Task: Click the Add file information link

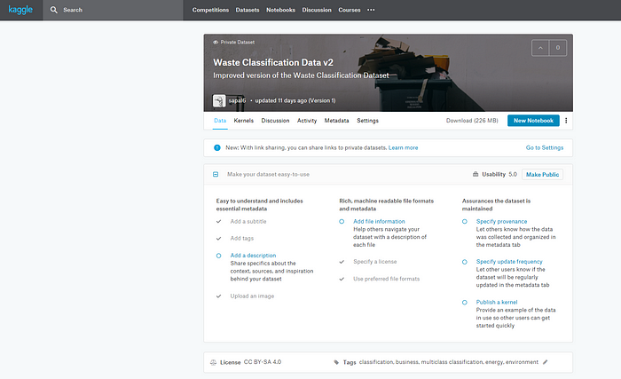Action: (x=379, y=222)
